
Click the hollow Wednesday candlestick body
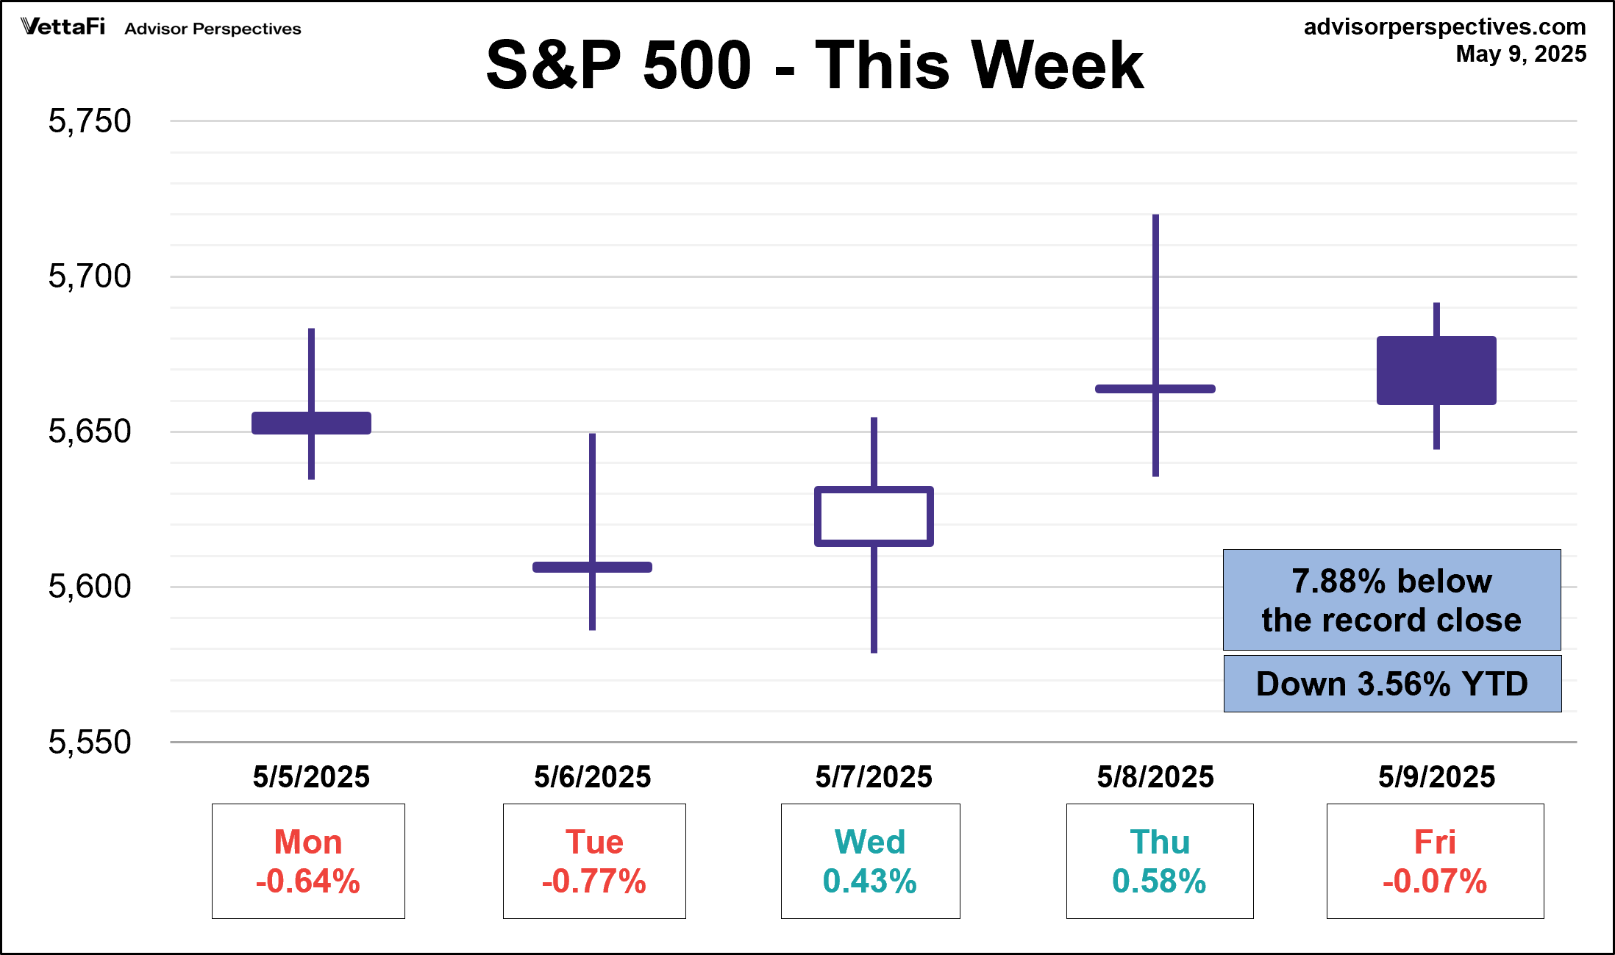click(874, 516)
